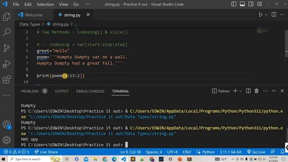Open the Source Control view
This screenshot has height=162, width=288.
click(x=7, y=48)
